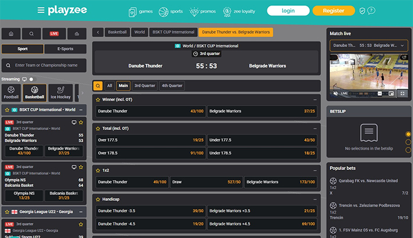This screenshot has height=238, width=413.
Task: Bet on Belgrade Warriors +4.5 handicap
Action: click(x=262, y=224)
